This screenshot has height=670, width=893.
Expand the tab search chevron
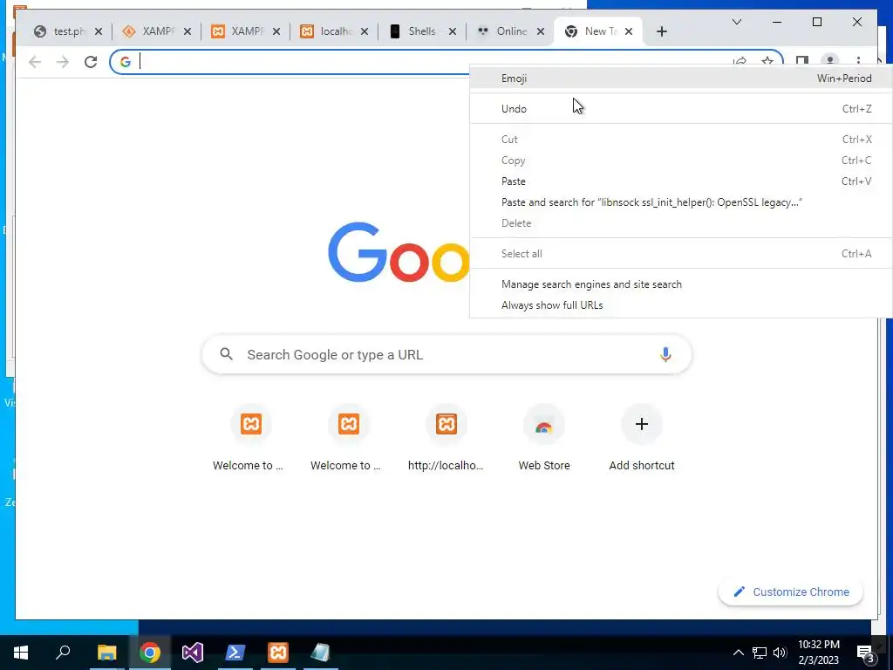coord(736,22)
